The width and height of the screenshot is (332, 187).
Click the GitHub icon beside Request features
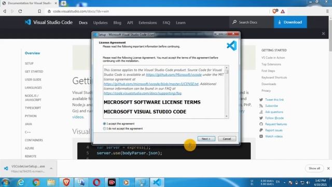tap(261, 124)
